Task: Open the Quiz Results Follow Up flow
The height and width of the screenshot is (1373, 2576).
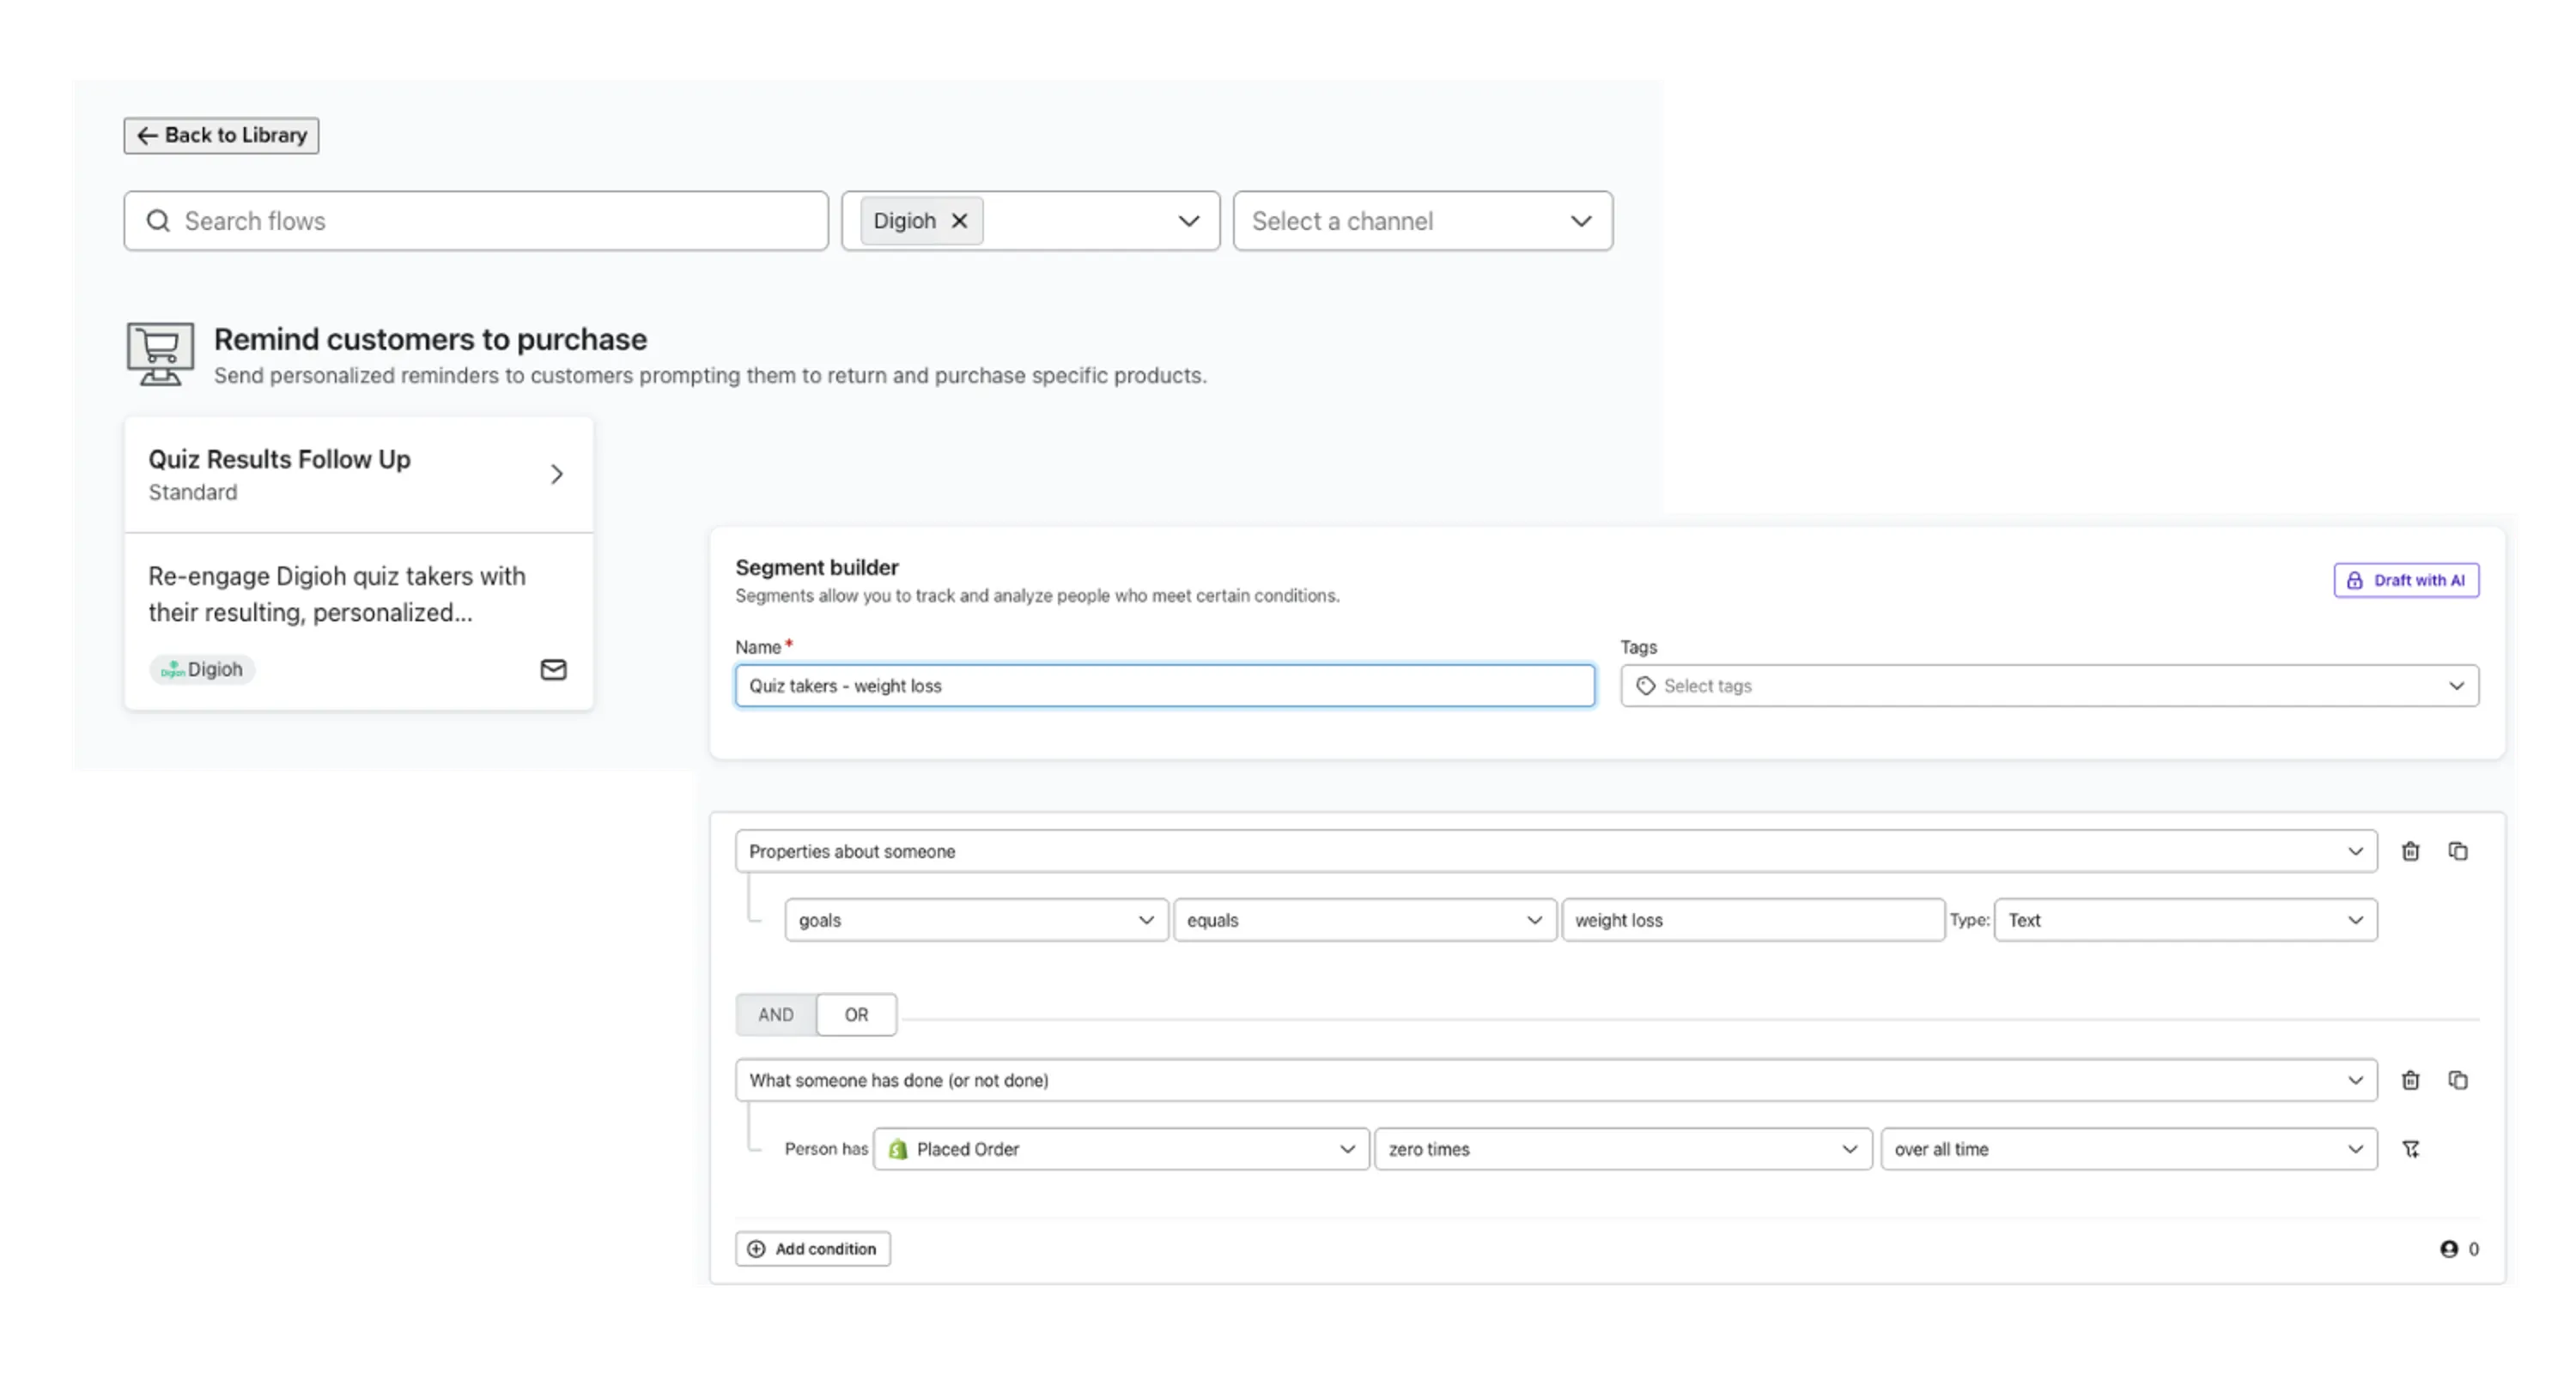Action: 359,475
